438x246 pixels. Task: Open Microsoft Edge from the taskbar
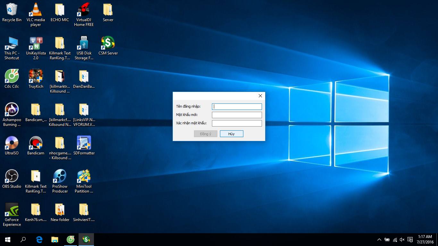pos(39,239)
